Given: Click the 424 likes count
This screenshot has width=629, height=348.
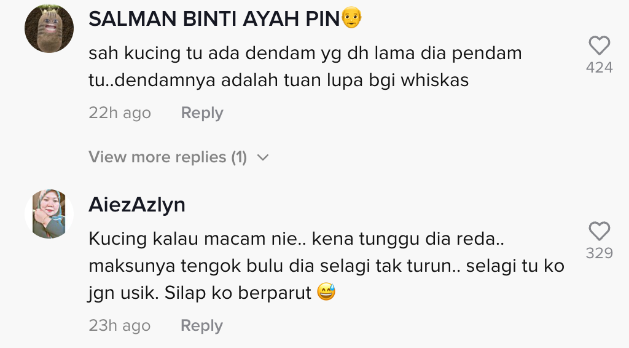Looking at the screenshot, I should point(600,68).
